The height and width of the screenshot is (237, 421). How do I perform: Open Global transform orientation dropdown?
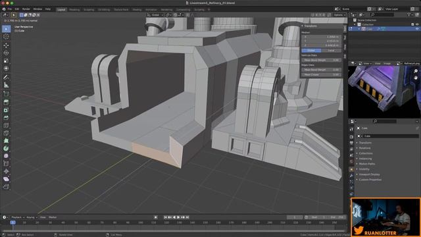point(155,14)
